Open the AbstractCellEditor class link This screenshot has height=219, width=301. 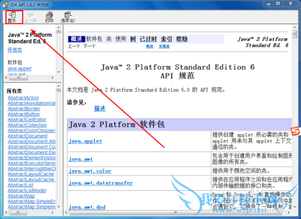27,120
